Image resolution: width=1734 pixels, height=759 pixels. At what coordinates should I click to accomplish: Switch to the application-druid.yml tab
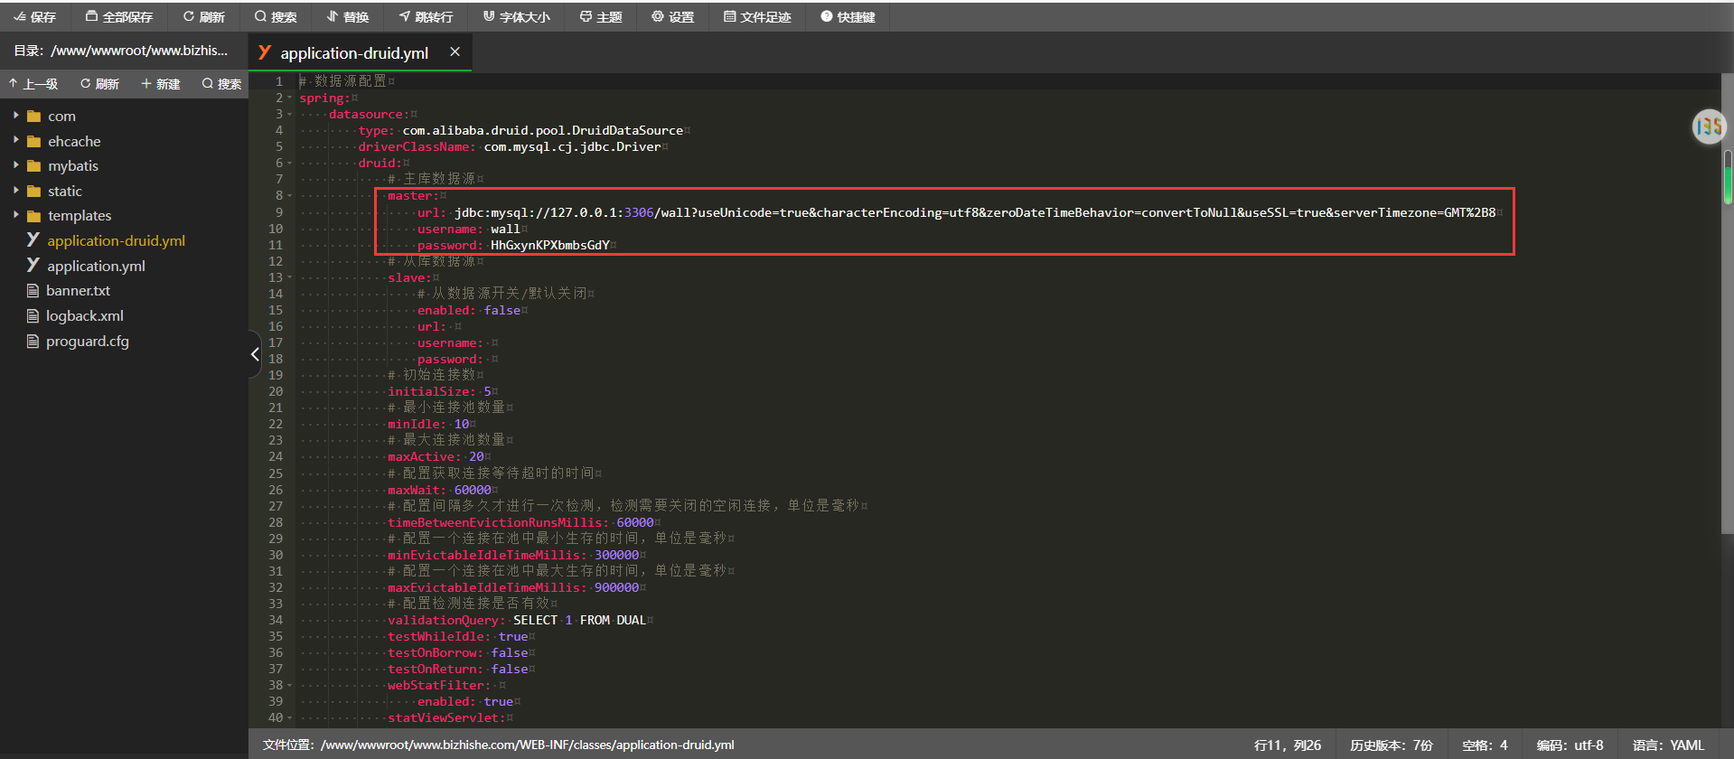click(353, 53)
